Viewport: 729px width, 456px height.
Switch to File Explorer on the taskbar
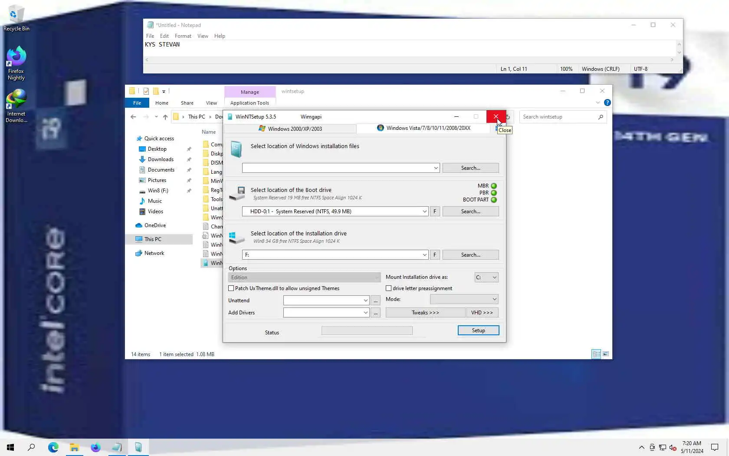74,447
